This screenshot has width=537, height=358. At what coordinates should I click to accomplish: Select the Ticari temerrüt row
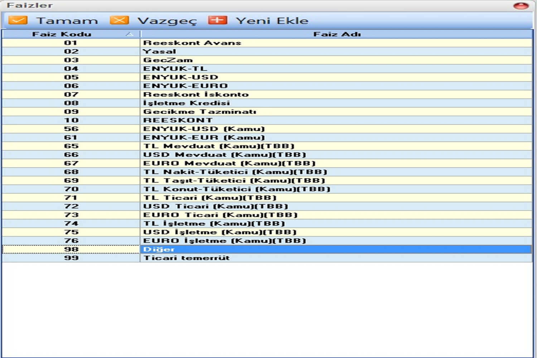click(x=187, y=258)
